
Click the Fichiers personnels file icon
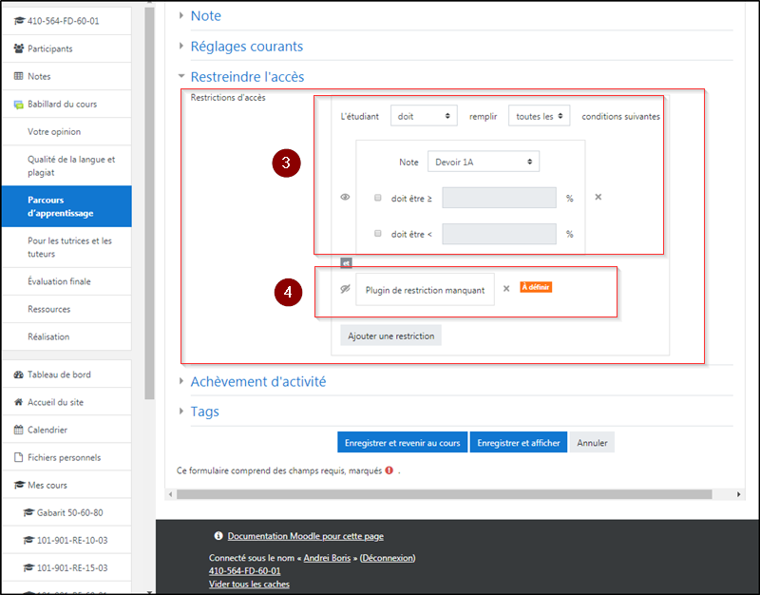[19, 457]
